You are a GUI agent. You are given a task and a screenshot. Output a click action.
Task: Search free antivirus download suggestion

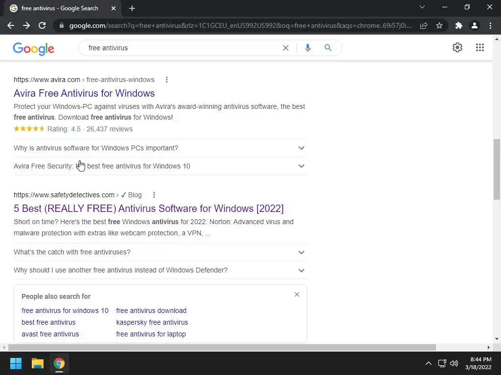coord(151,311)
